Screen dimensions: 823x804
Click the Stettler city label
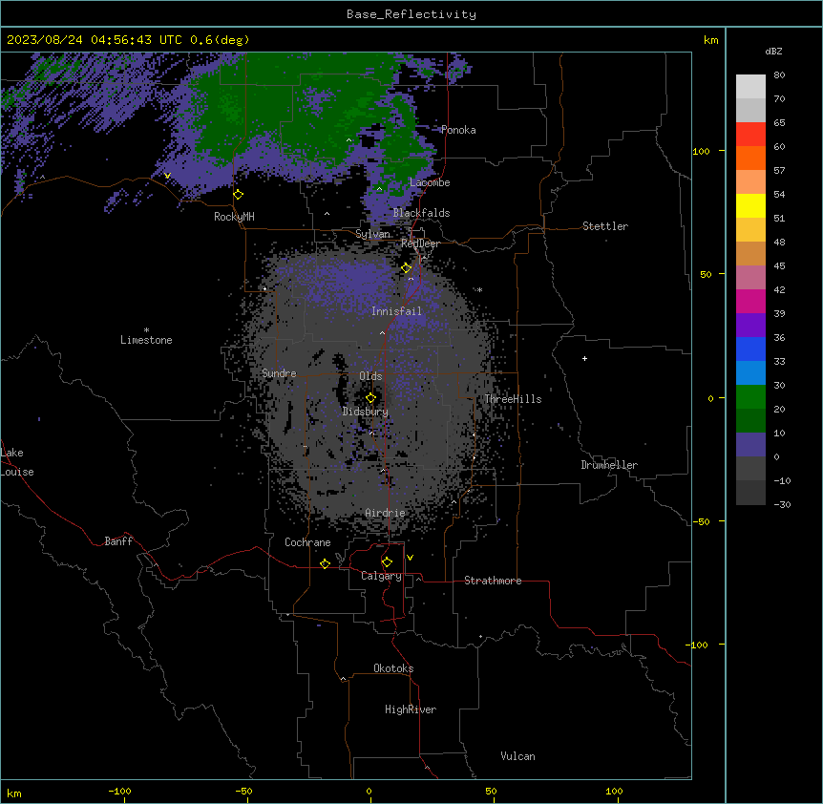(x=605, y=226)
